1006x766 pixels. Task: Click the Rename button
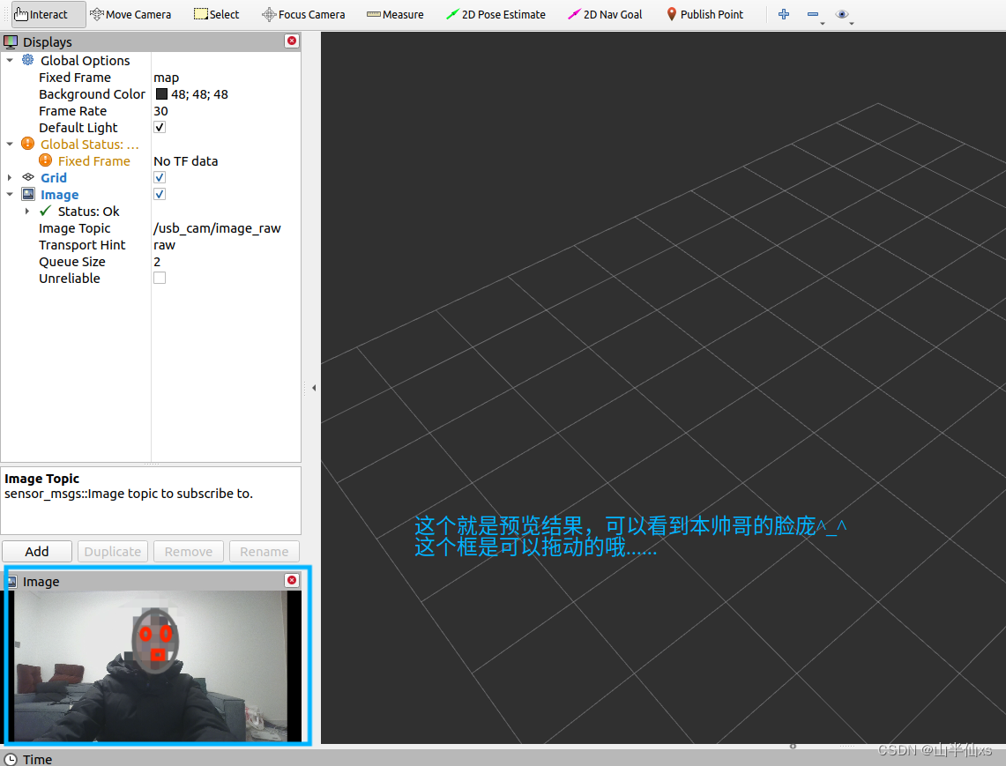(265, 551)
